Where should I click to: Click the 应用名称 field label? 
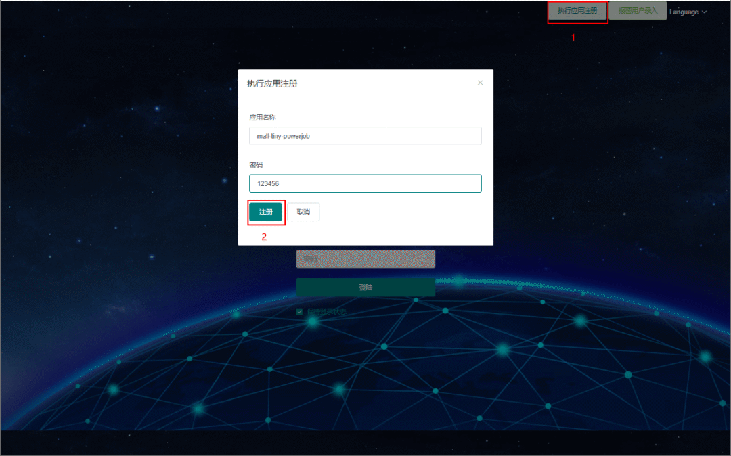pyautogui.click(x=263, y=117)
